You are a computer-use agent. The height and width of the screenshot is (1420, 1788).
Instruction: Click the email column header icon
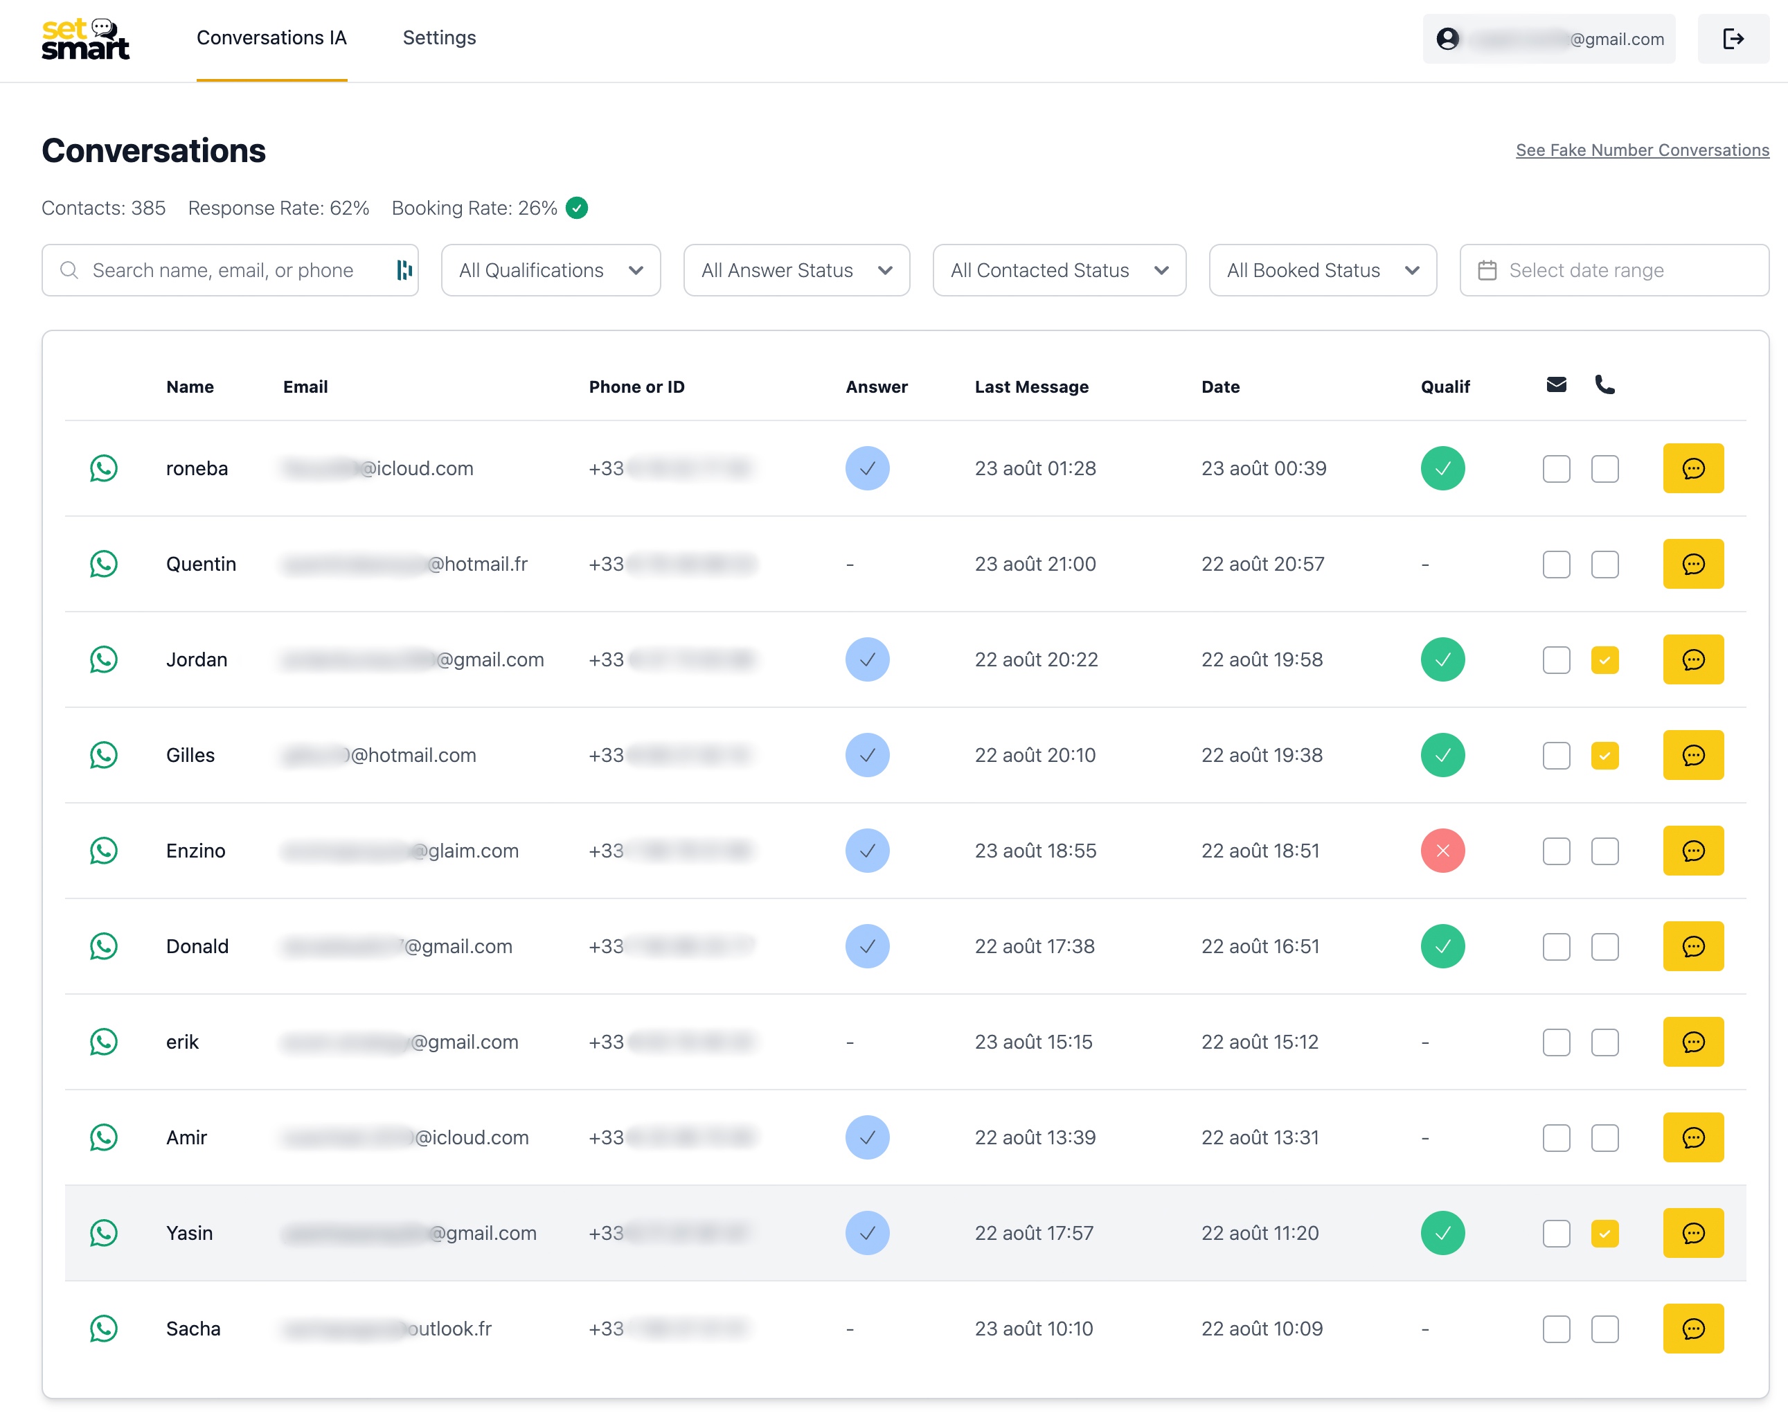tap(1556, 385)
